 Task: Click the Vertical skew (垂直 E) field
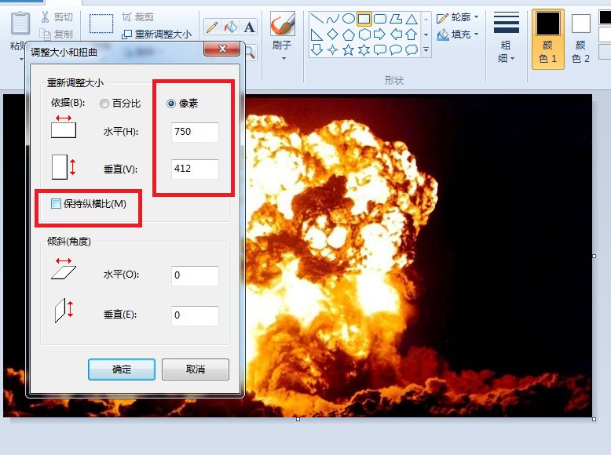coord(195,315)
